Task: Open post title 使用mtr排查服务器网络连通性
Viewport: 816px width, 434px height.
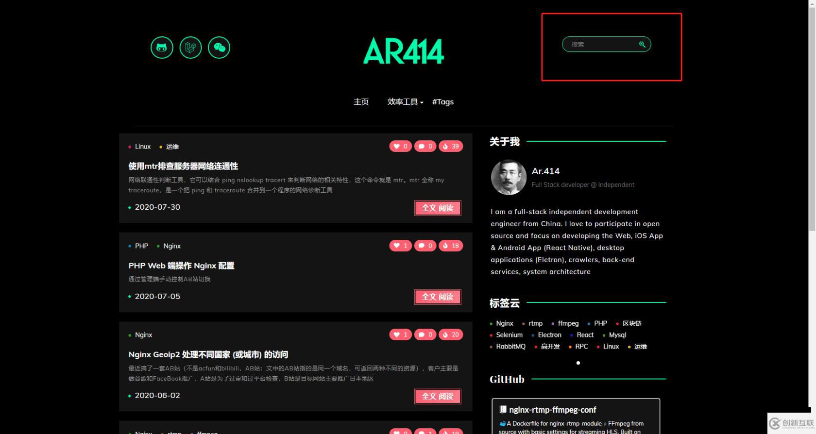Action: 183,166
